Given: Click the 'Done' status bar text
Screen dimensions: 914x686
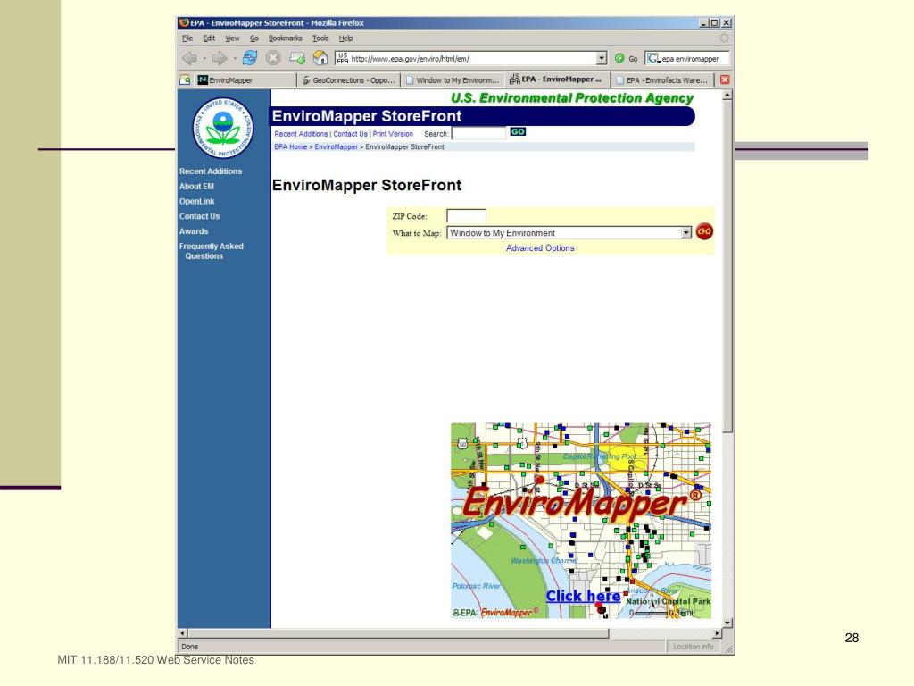Looking at the screenshot, I should [189, 647].
